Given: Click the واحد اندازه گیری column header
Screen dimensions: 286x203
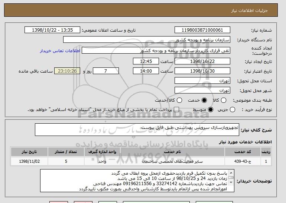Looking at the screenshot, I should click(102, 152).
